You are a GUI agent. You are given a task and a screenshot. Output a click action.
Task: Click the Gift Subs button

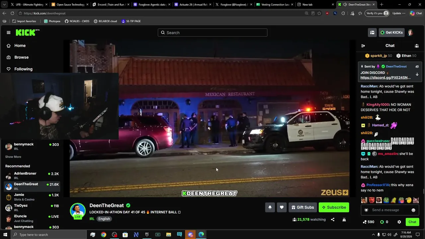(303, 207)
